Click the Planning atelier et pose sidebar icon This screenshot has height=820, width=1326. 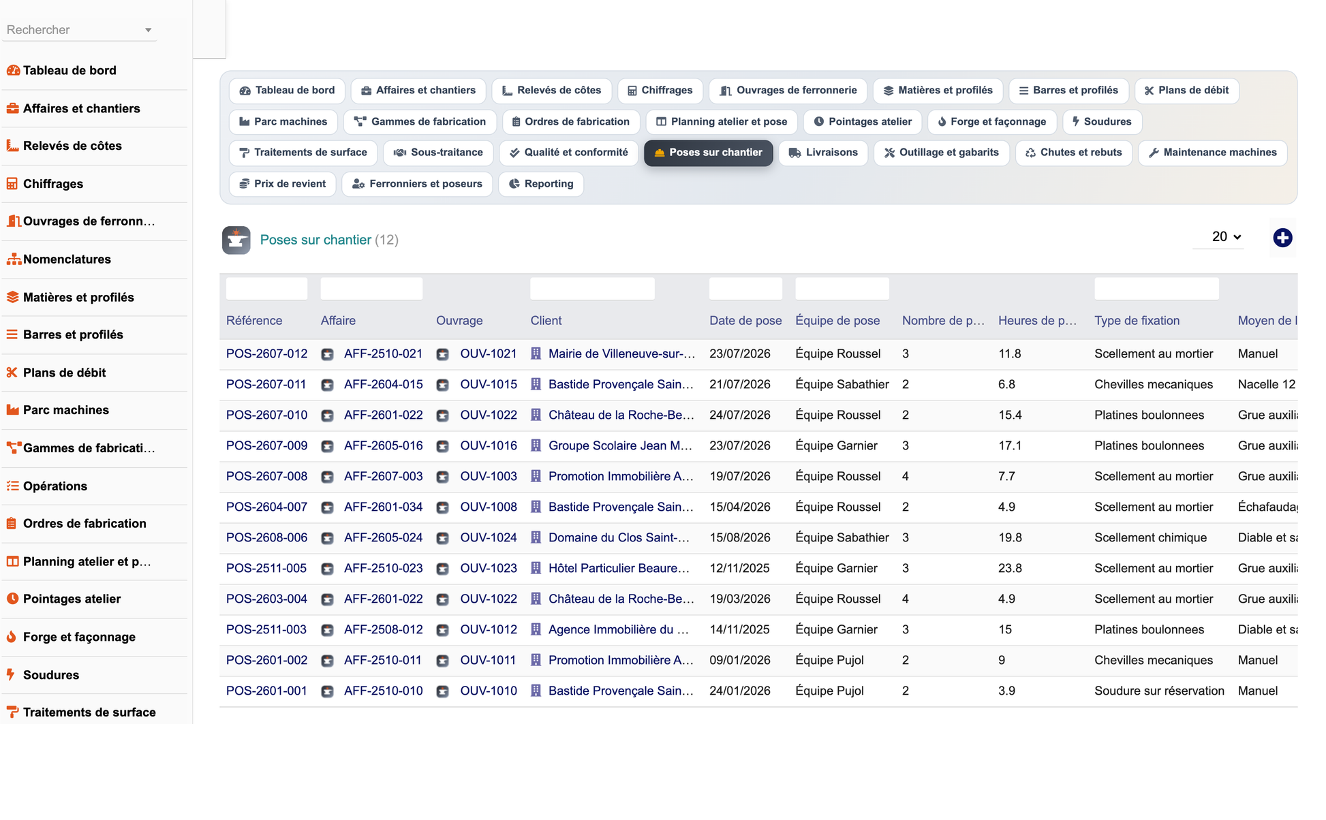click(x=13, y=561)
